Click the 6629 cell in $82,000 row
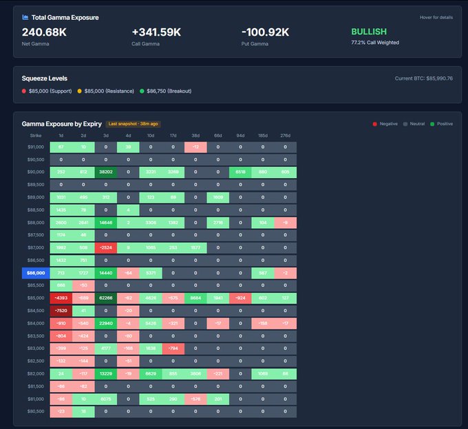This screenshot has height=429, width=468. [x=151, y=373]
